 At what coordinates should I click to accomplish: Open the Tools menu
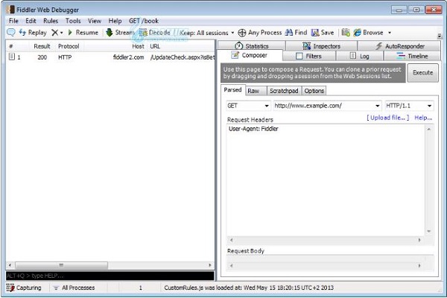point(73,21)
